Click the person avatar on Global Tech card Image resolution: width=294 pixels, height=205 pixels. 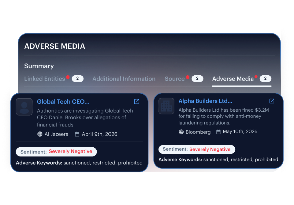(24, 107)
